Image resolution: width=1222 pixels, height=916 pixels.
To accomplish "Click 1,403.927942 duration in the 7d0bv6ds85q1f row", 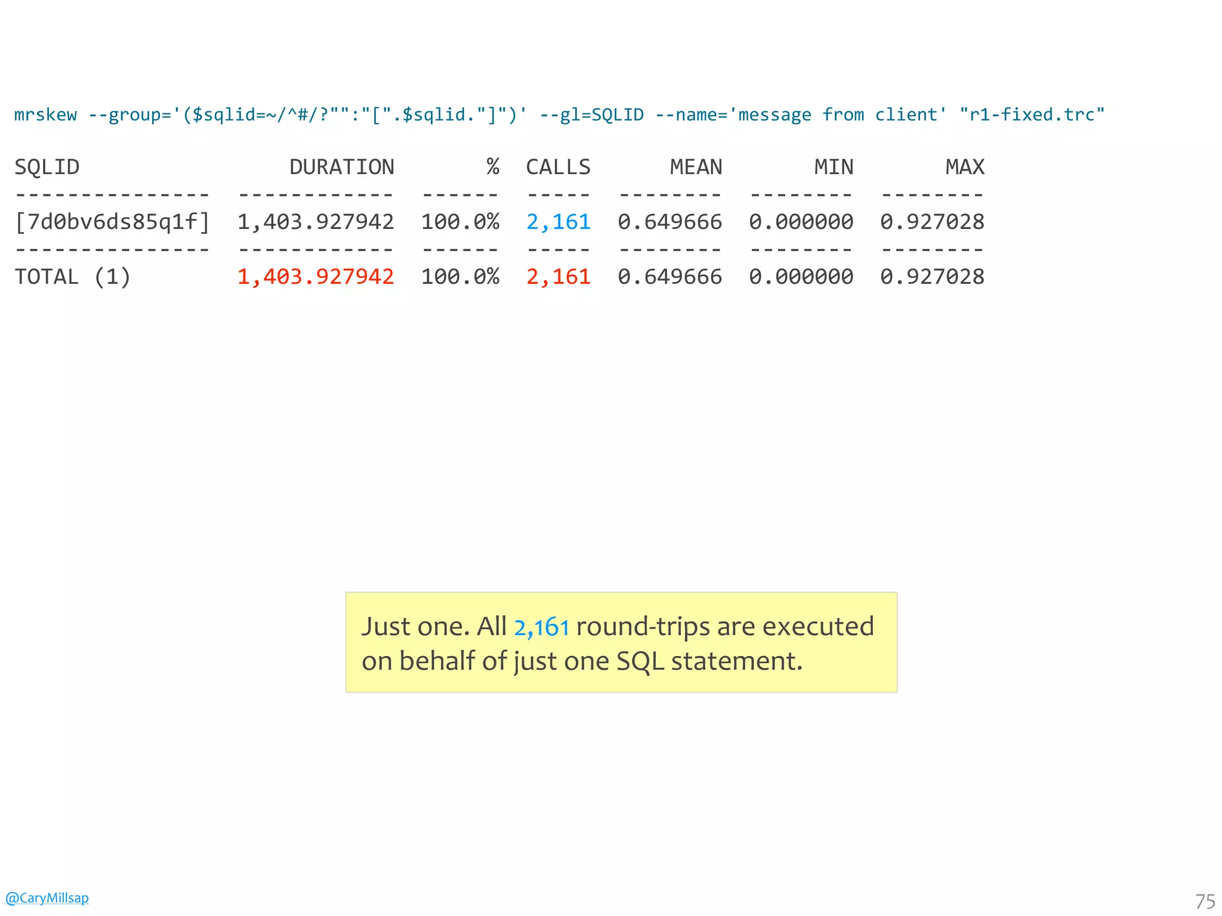I will [316, 222].
